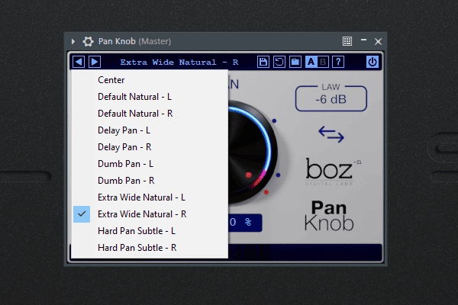Toggle plugin power bypass button
The width and height of the screenshot is (458, 305).
[373, 62]
